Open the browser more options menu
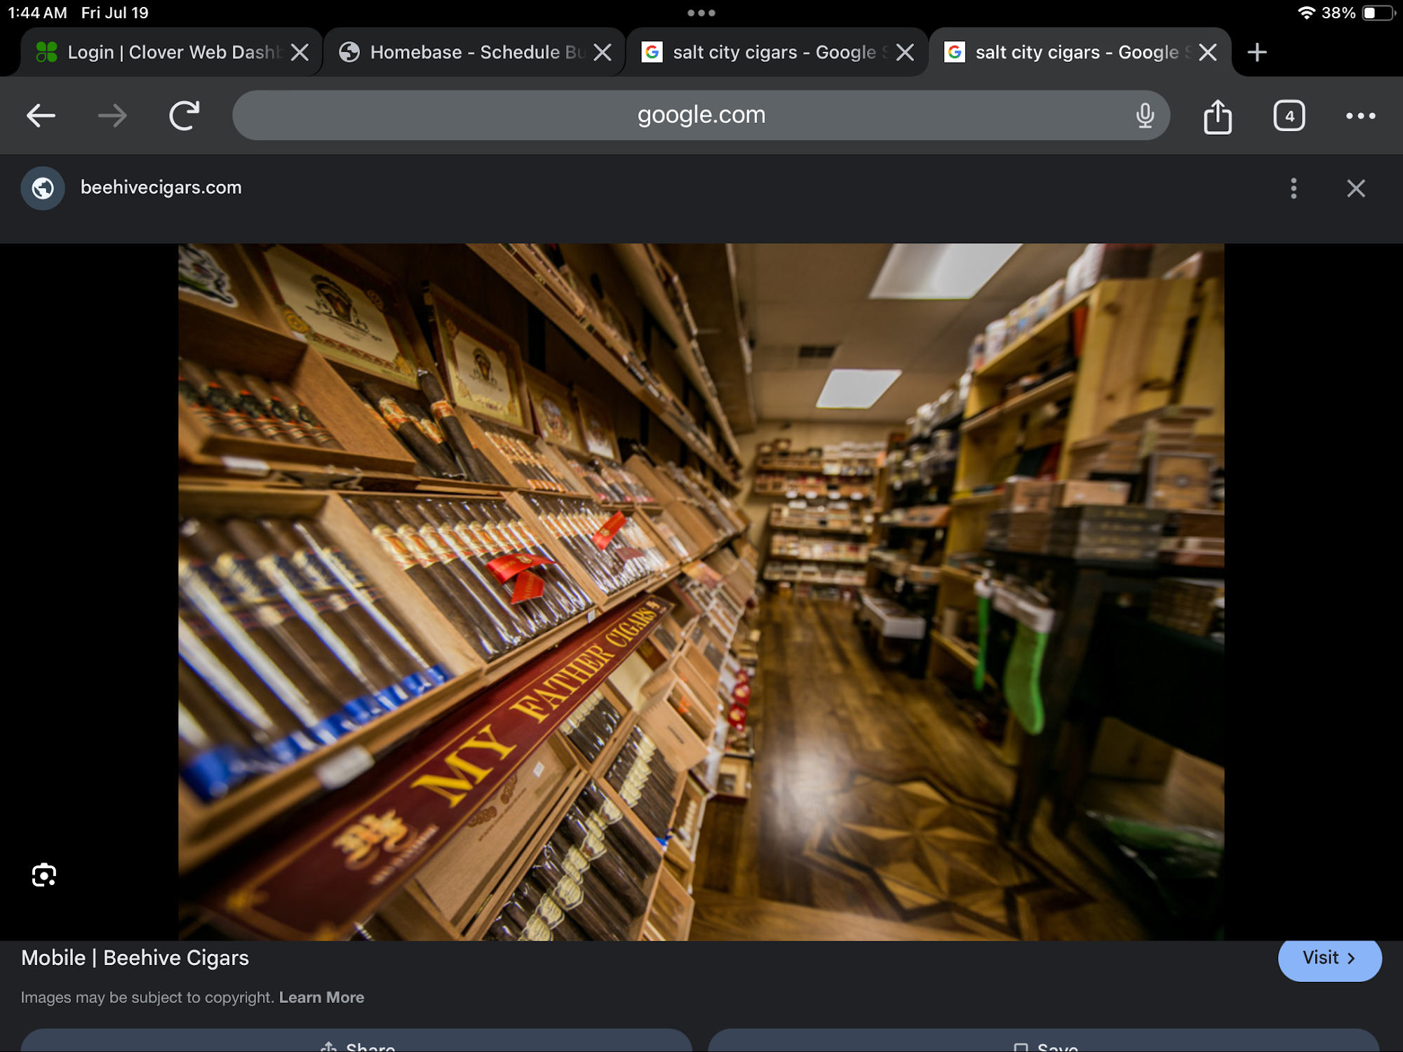The image size is (1403, 1052). pos(1360,116)
